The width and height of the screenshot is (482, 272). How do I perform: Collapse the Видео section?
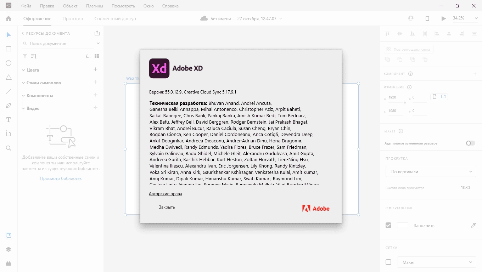pos(23,108)
